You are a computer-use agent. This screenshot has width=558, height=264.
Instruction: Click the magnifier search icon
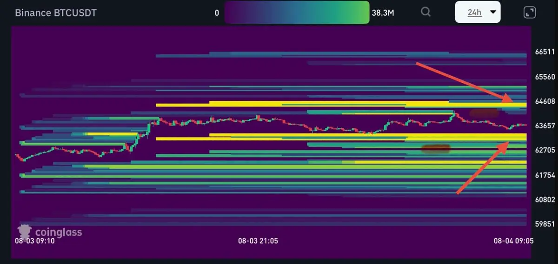click(425, 12)
